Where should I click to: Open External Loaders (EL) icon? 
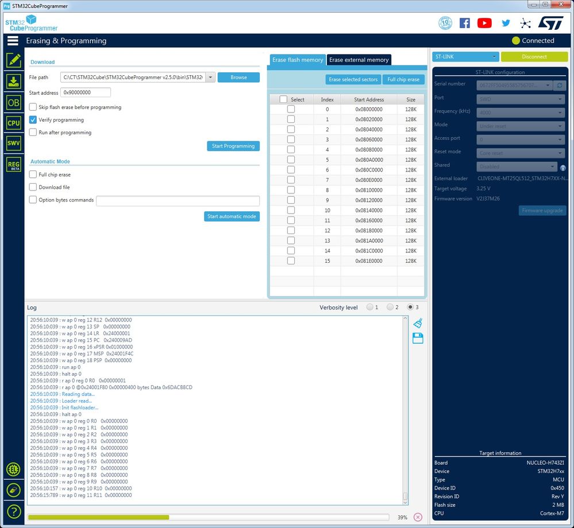14,469
